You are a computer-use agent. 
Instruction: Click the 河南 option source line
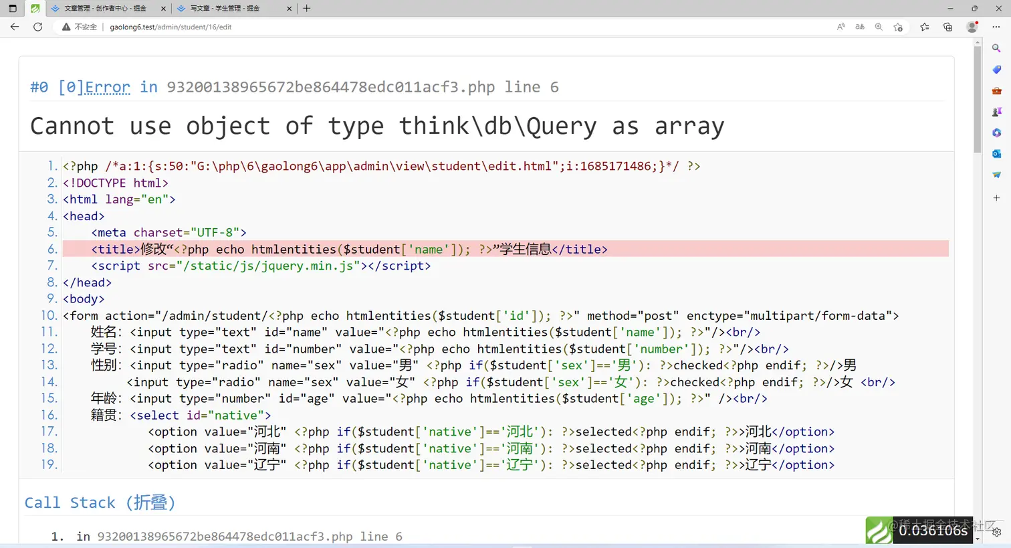click(x=491, y=448)
